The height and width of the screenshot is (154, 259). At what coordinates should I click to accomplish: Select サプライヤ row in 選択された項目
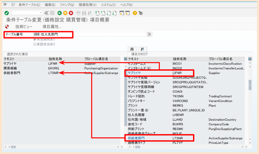click(x=62, y=63)
